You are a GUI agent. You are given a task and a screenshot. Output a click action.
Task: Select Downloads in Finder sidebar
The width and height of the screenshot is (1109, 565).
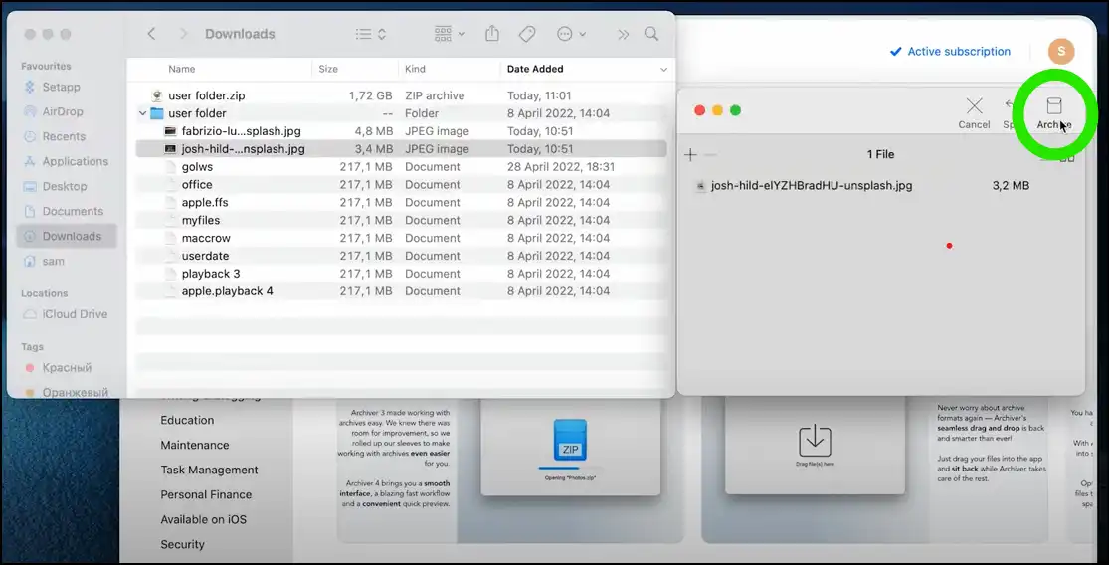tap(67, 236)
